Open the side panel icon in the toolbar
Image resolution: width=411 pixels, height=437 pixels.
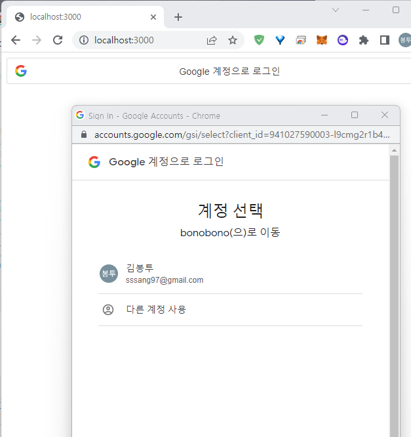[x=385, y=40]
